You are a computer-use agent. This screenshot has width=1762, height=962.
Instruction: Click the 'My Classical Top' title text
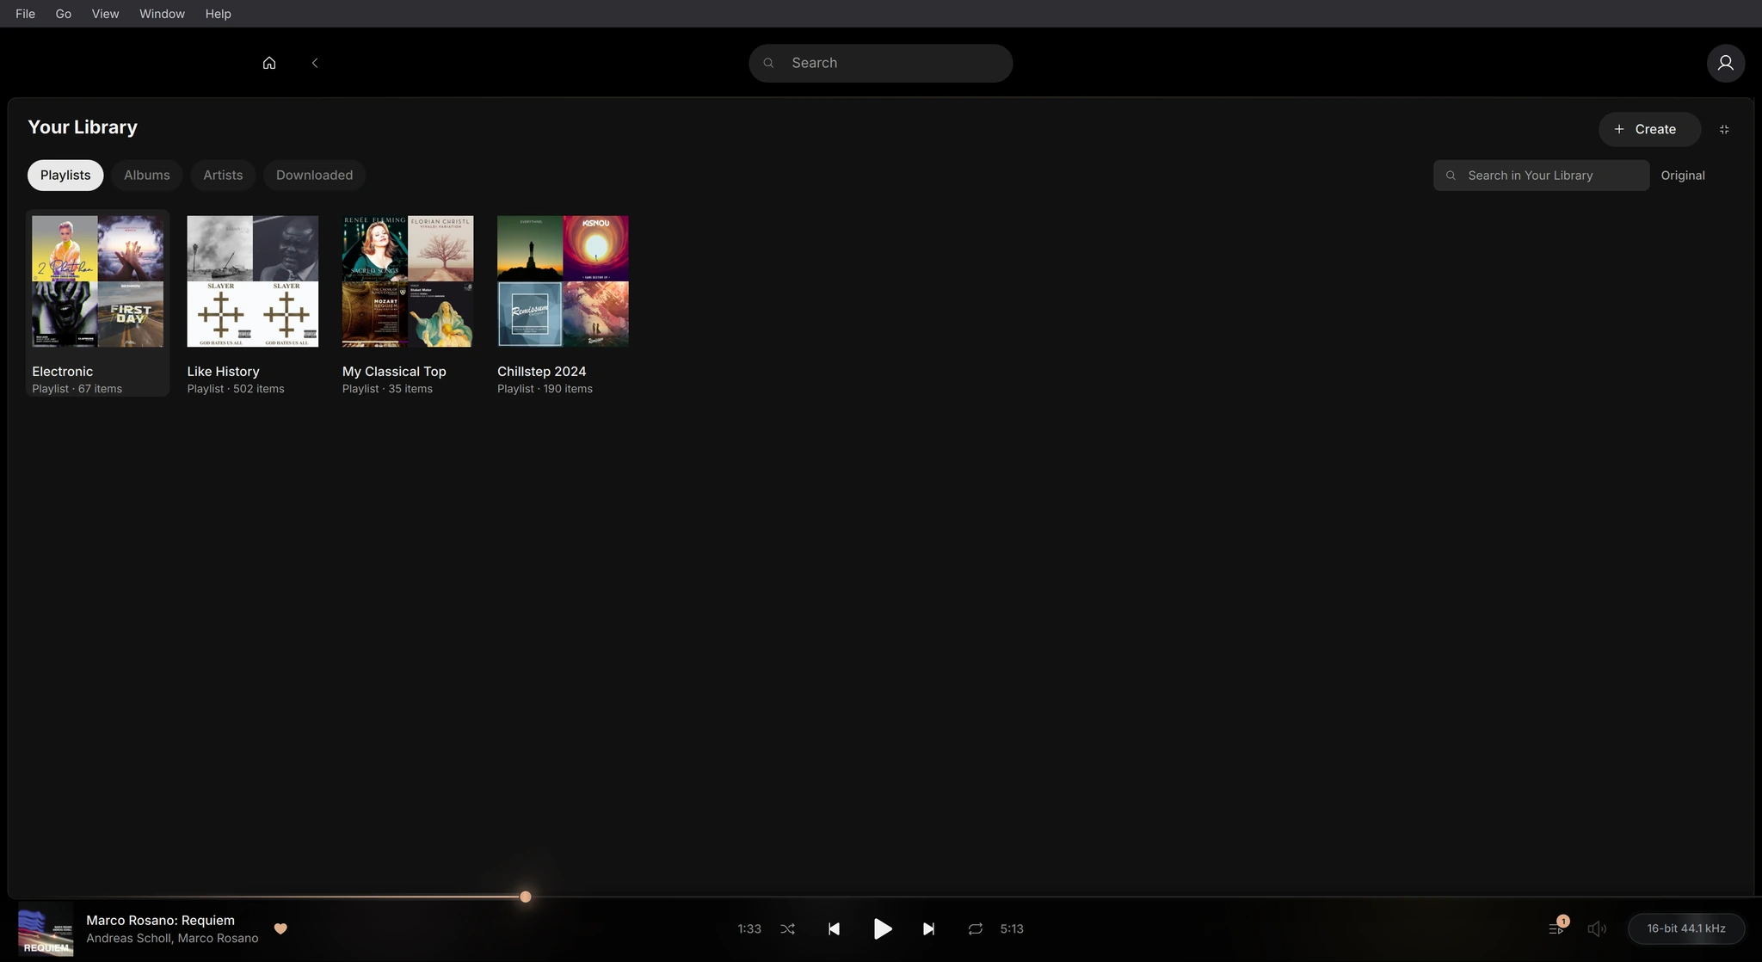click(x=394, y=372)
